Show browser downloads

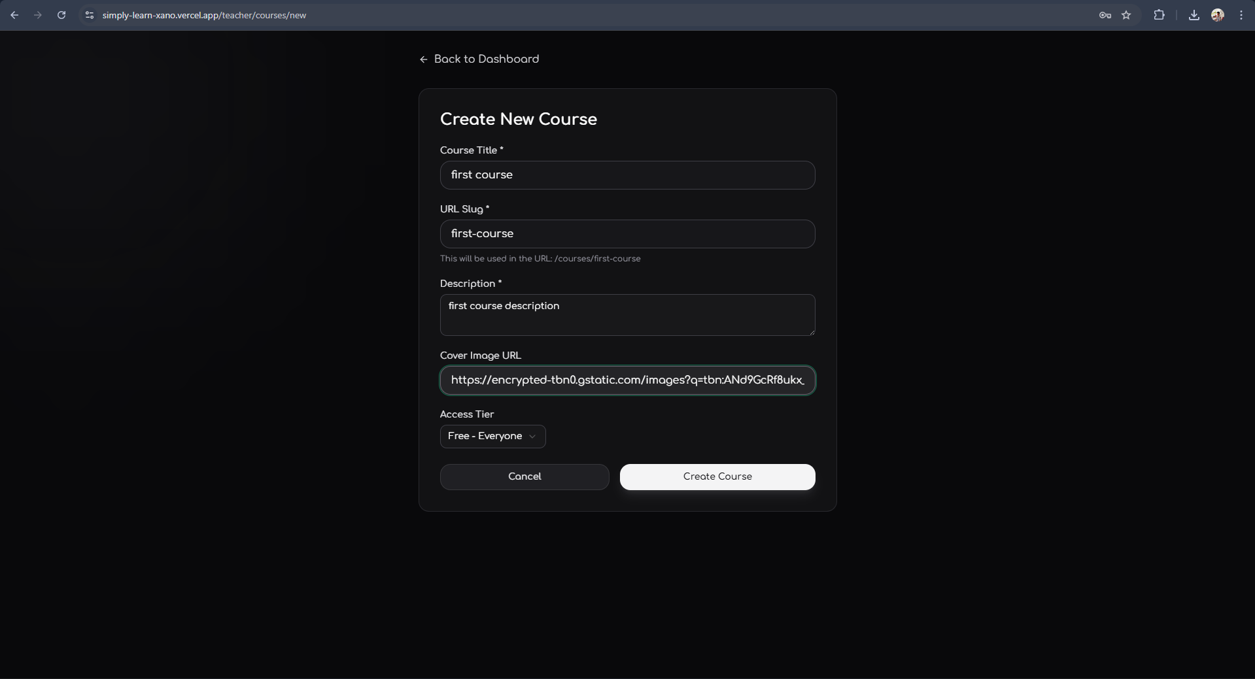click(x=1194, y=15)
